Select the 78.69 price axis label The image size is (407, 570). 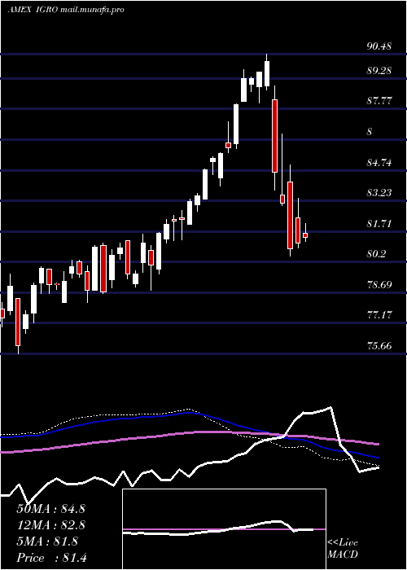[x=379, y=284]
